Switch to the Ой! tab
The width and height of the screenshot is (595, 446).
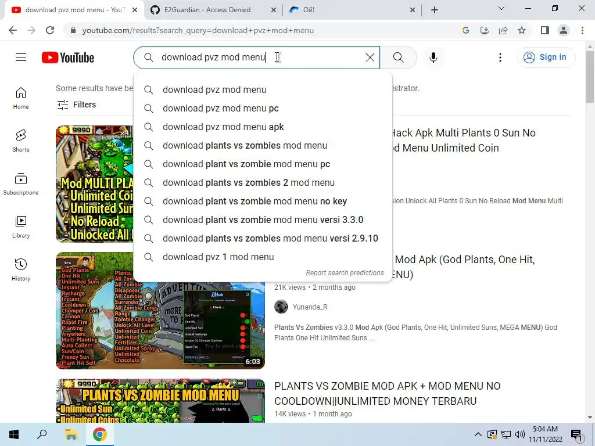point(353,10)
